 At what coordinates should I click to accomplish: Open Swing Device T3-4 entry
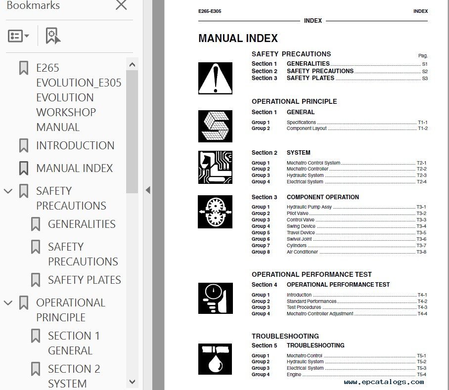coord(339,226)
